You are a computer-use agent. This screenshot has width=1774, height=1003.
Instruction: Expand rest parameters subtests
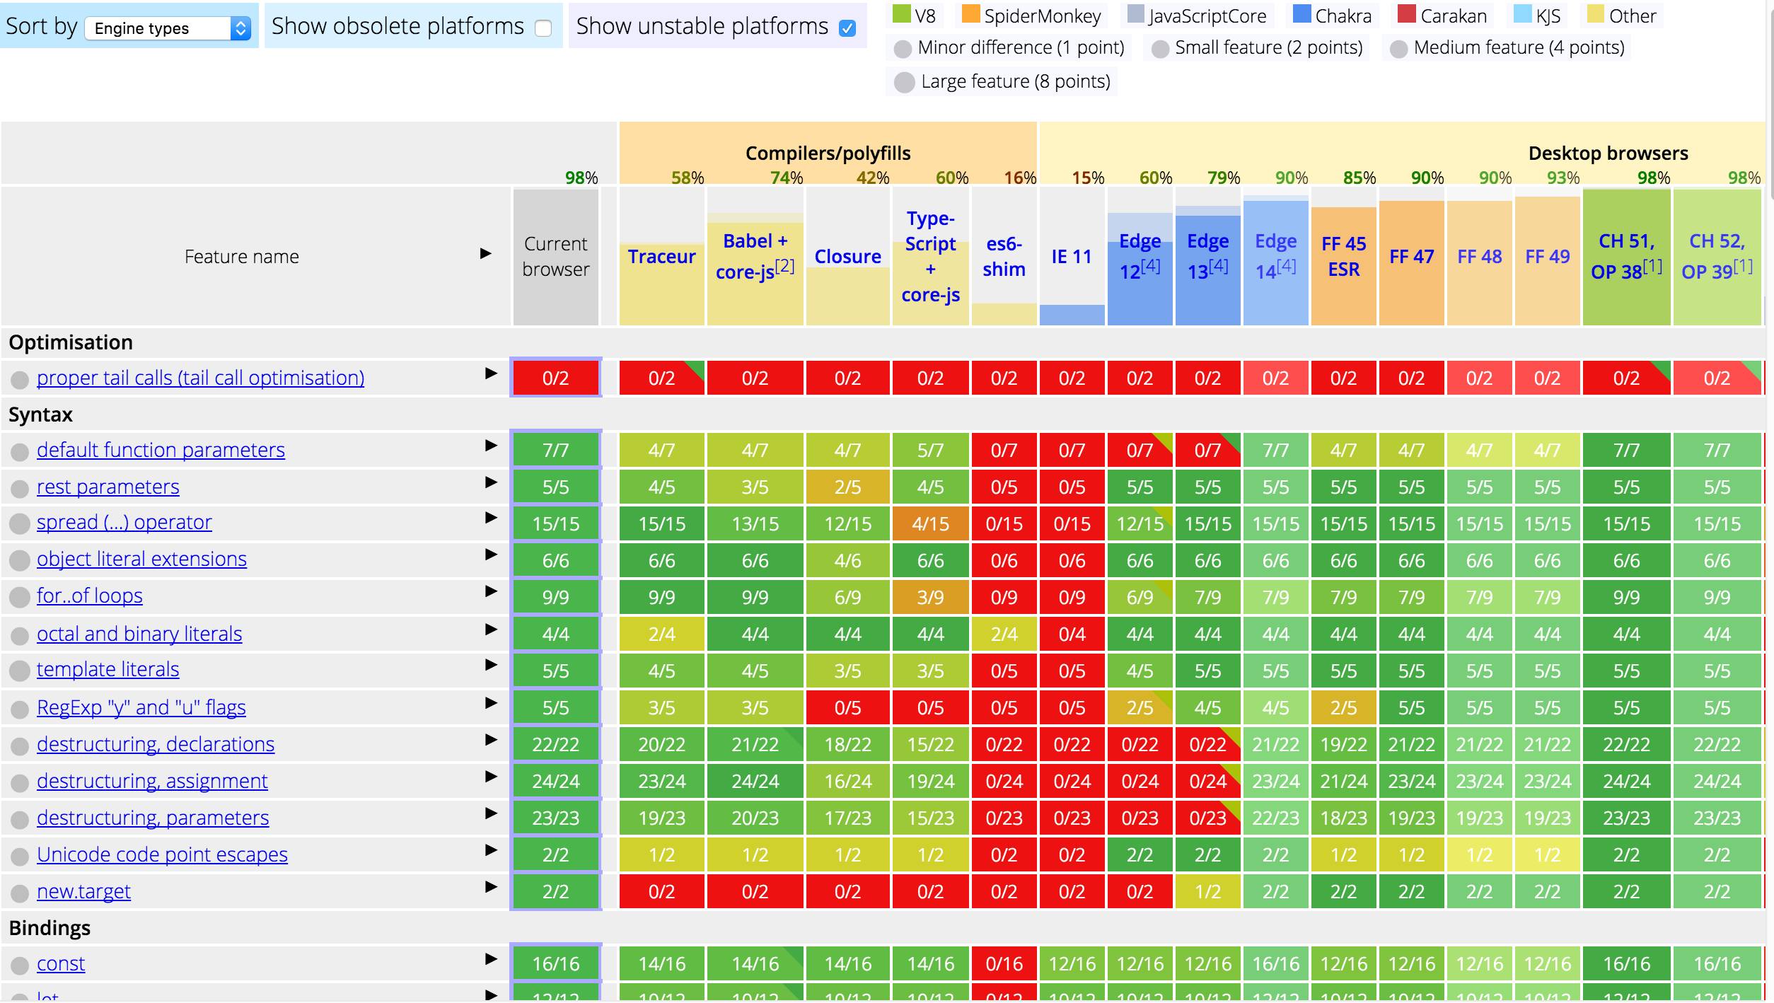(x=491, y=482)
